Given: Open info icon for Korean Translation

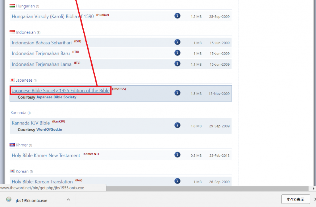Looking at the screenshot, I should pyautogui.click(x=177, y=181).
